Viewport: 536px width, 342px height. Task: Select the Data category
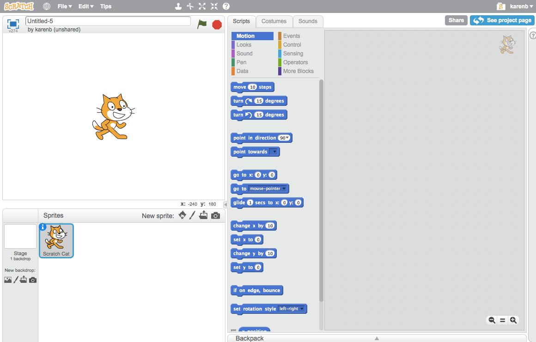tap(243, 71)
